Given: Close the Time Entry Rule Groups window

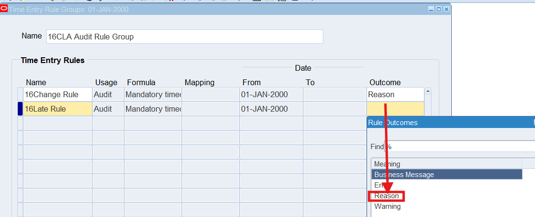Looking at the screenshot, I should tap(446, 9).
